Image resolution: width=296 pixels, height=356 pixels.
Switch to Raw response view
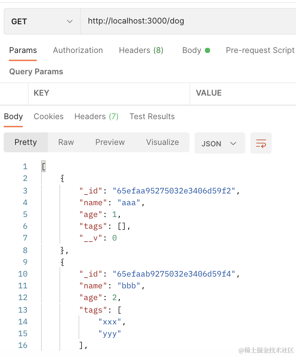tap(66, 142)
